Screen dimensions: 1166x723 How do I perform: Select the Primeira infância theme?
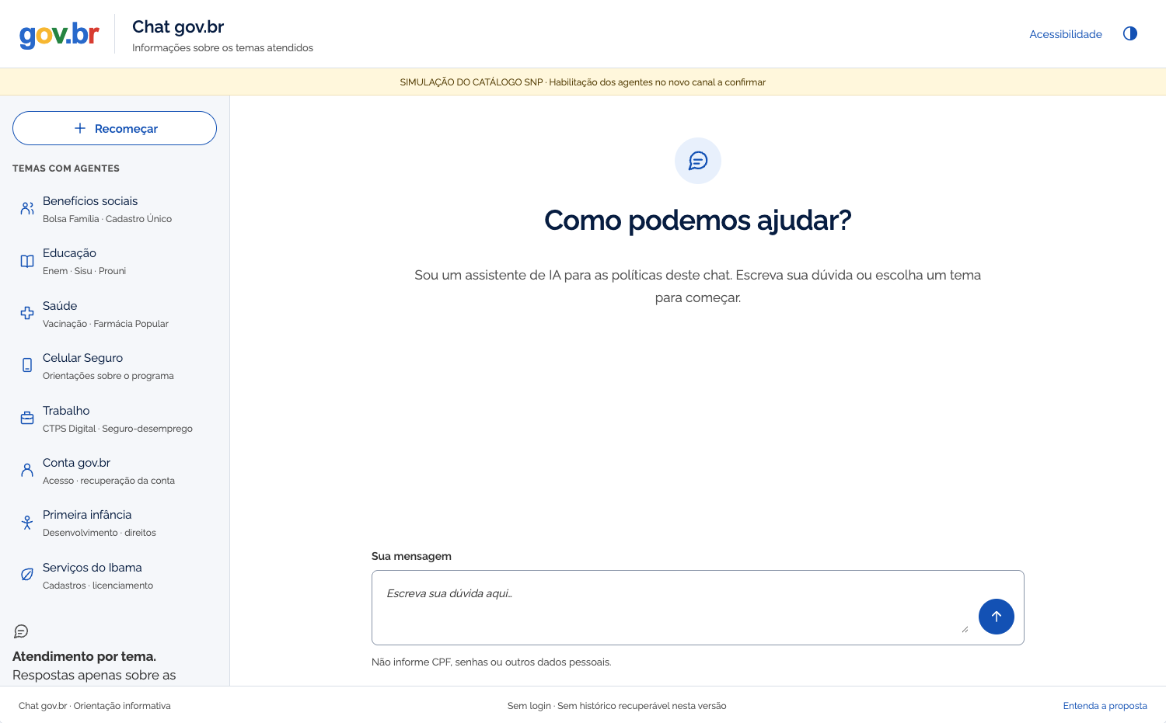tap(114, 523)
